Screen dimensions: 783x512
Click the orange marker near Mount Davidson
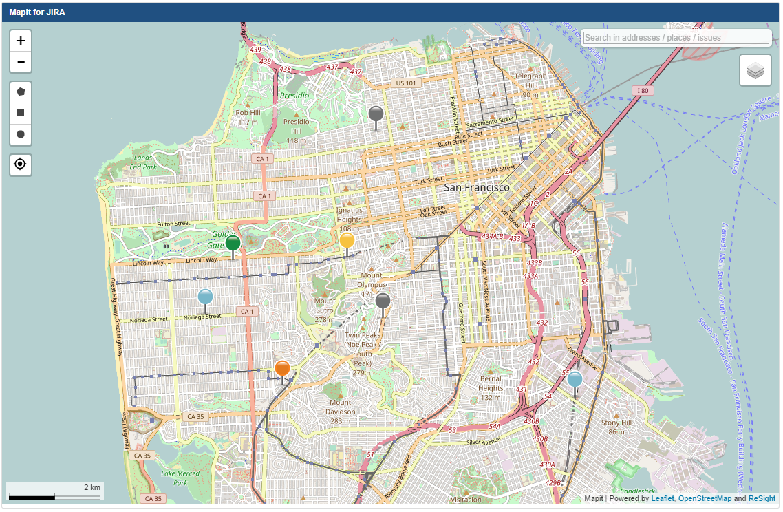[x=282, y=368]
